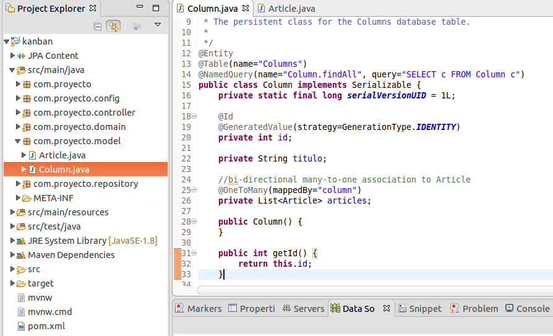553x336 pixels.
Task: Fold the @Id annotation block at line 18
Action: [x=194, y=116]
